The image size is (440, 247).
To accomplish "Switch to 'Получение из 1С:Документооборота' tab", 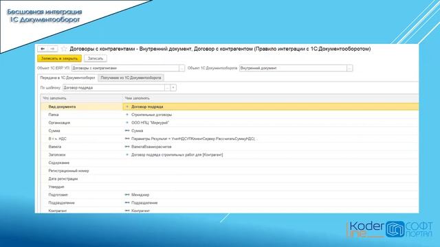I will click(x=131, y=78).
